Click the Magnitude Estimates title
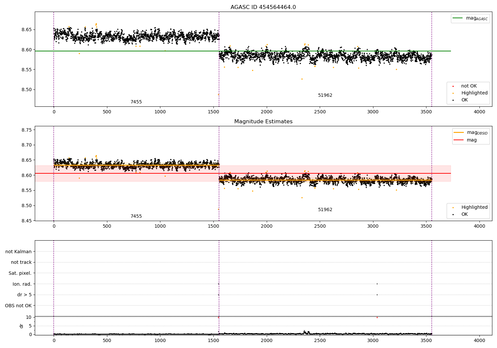497x348 pixels. click(x=263, y=122)
